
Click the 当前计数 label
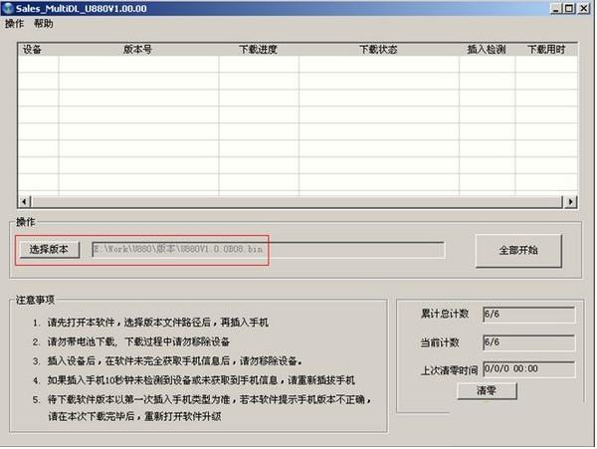click(x=440, y=342)
